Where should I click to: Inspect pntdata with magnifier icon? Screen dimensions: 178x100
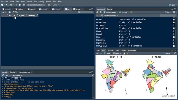(174, 43)
